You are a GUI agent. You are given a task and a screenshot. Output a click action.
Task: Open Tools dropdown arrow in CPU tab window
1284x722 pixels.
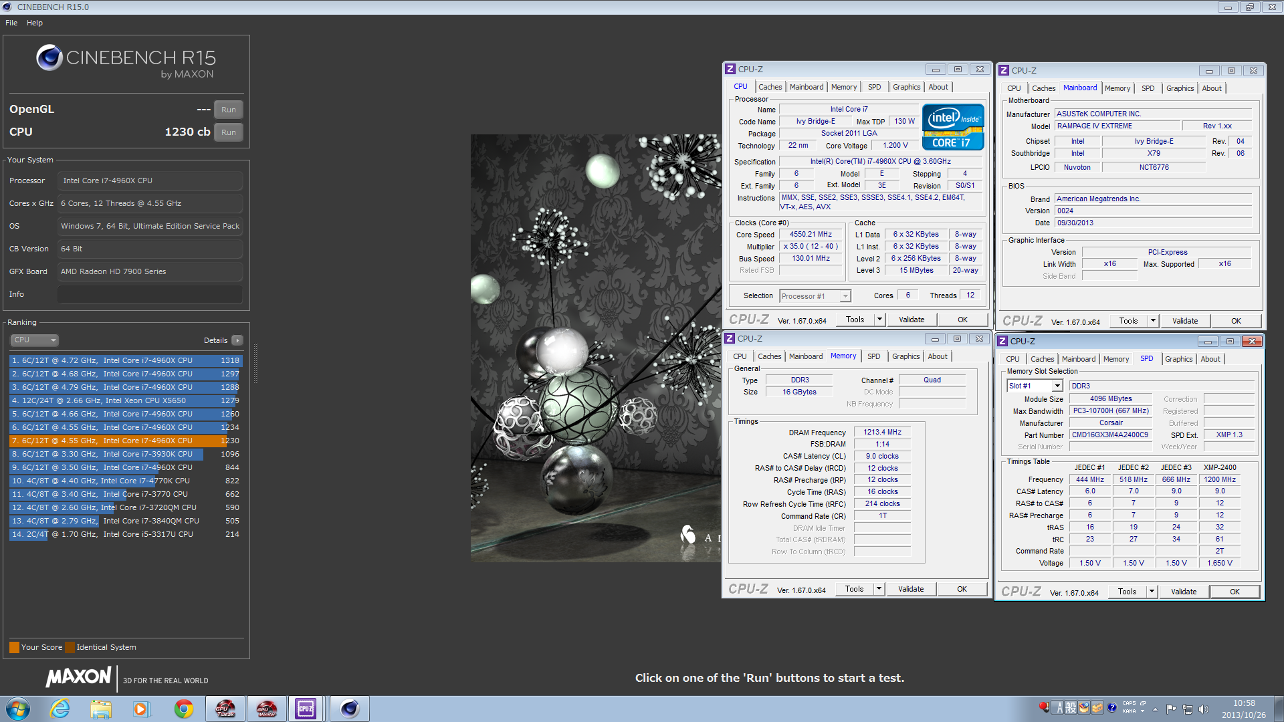[x=879, y=320]
